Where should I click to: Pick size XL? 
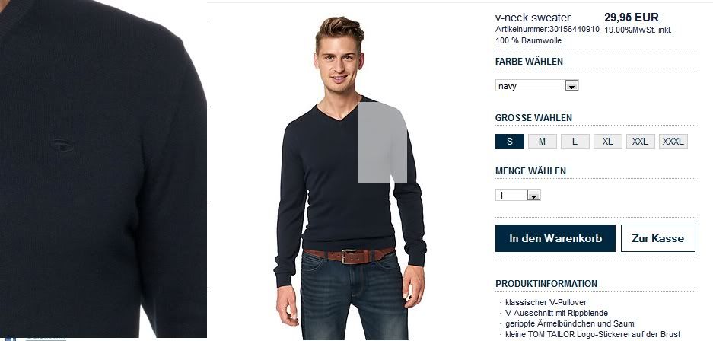tap(607, 142)
